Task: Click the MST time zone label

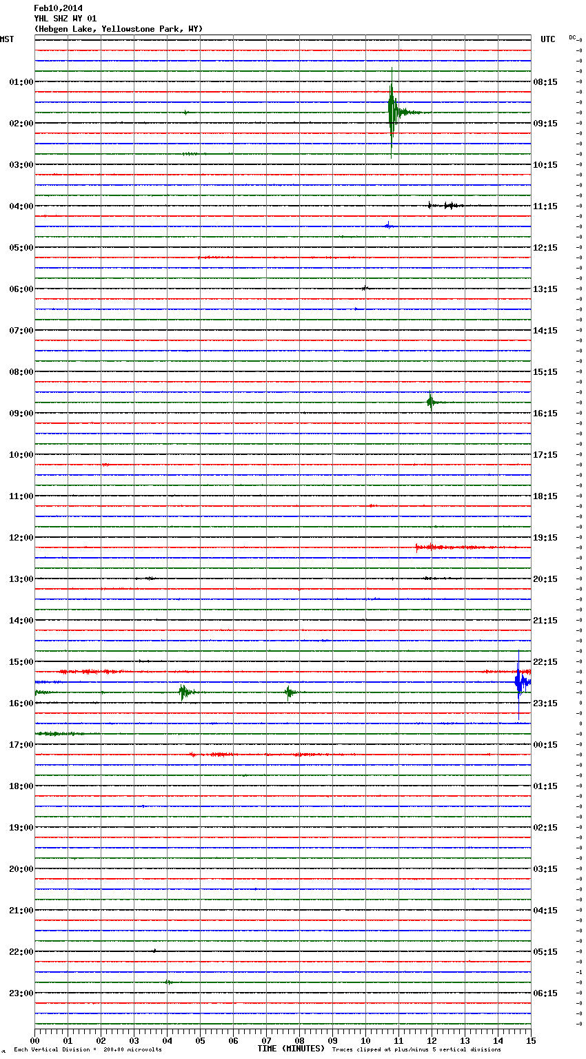Action: point(7,39)
